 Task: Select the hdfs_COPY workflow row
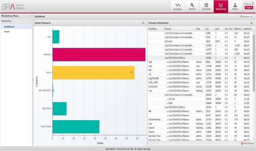tap(200, 83)
